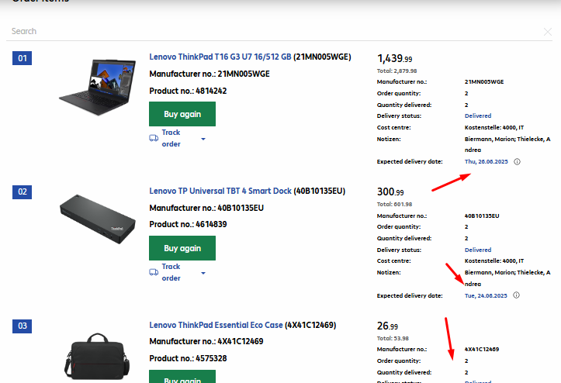Expand Track order dropdown for Smart Dock
561x383 pixels.
[203, 273]
